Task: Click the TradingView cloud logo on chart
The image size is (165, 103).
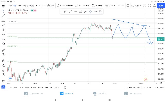Action: [x=10, y=78]
